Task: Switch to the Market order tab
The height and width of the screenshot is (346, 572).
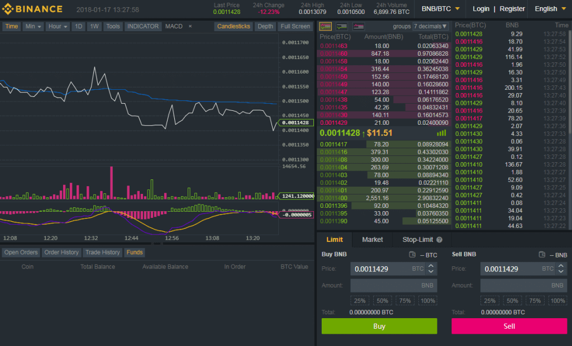Action: point(372,240)
